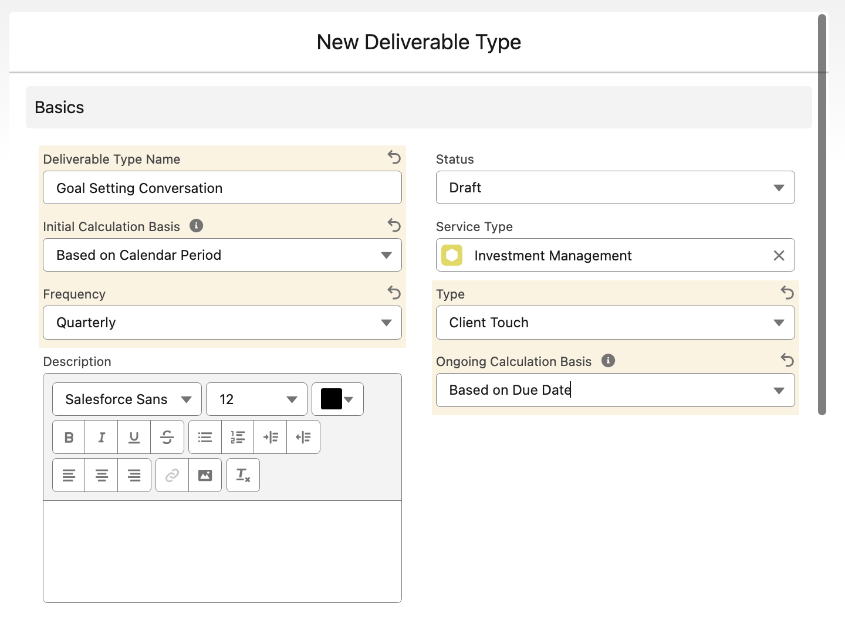
Task: Click into the Description text area
Action: (222, 551)
